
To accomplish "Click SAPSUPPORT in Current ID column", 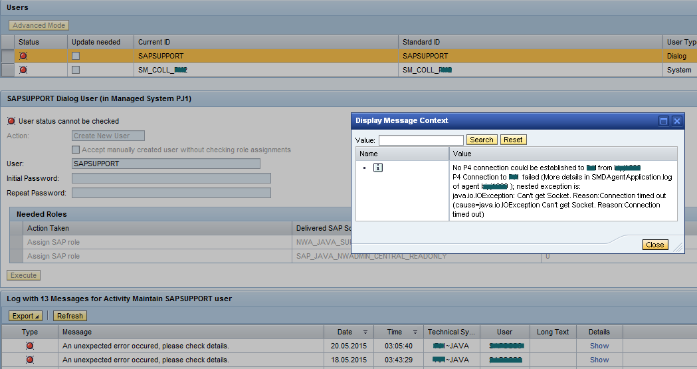I will point(161,56).
